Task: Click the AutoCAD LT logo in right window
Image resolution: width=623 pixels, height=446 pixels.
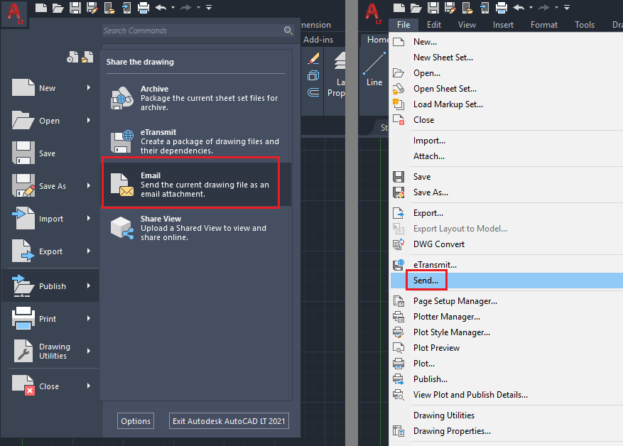Action: tap(373, 13)
